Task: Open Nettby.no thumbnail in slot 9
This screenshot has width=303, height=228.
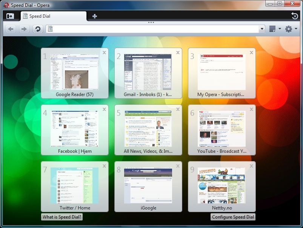Action: click(x=221, y=185)
